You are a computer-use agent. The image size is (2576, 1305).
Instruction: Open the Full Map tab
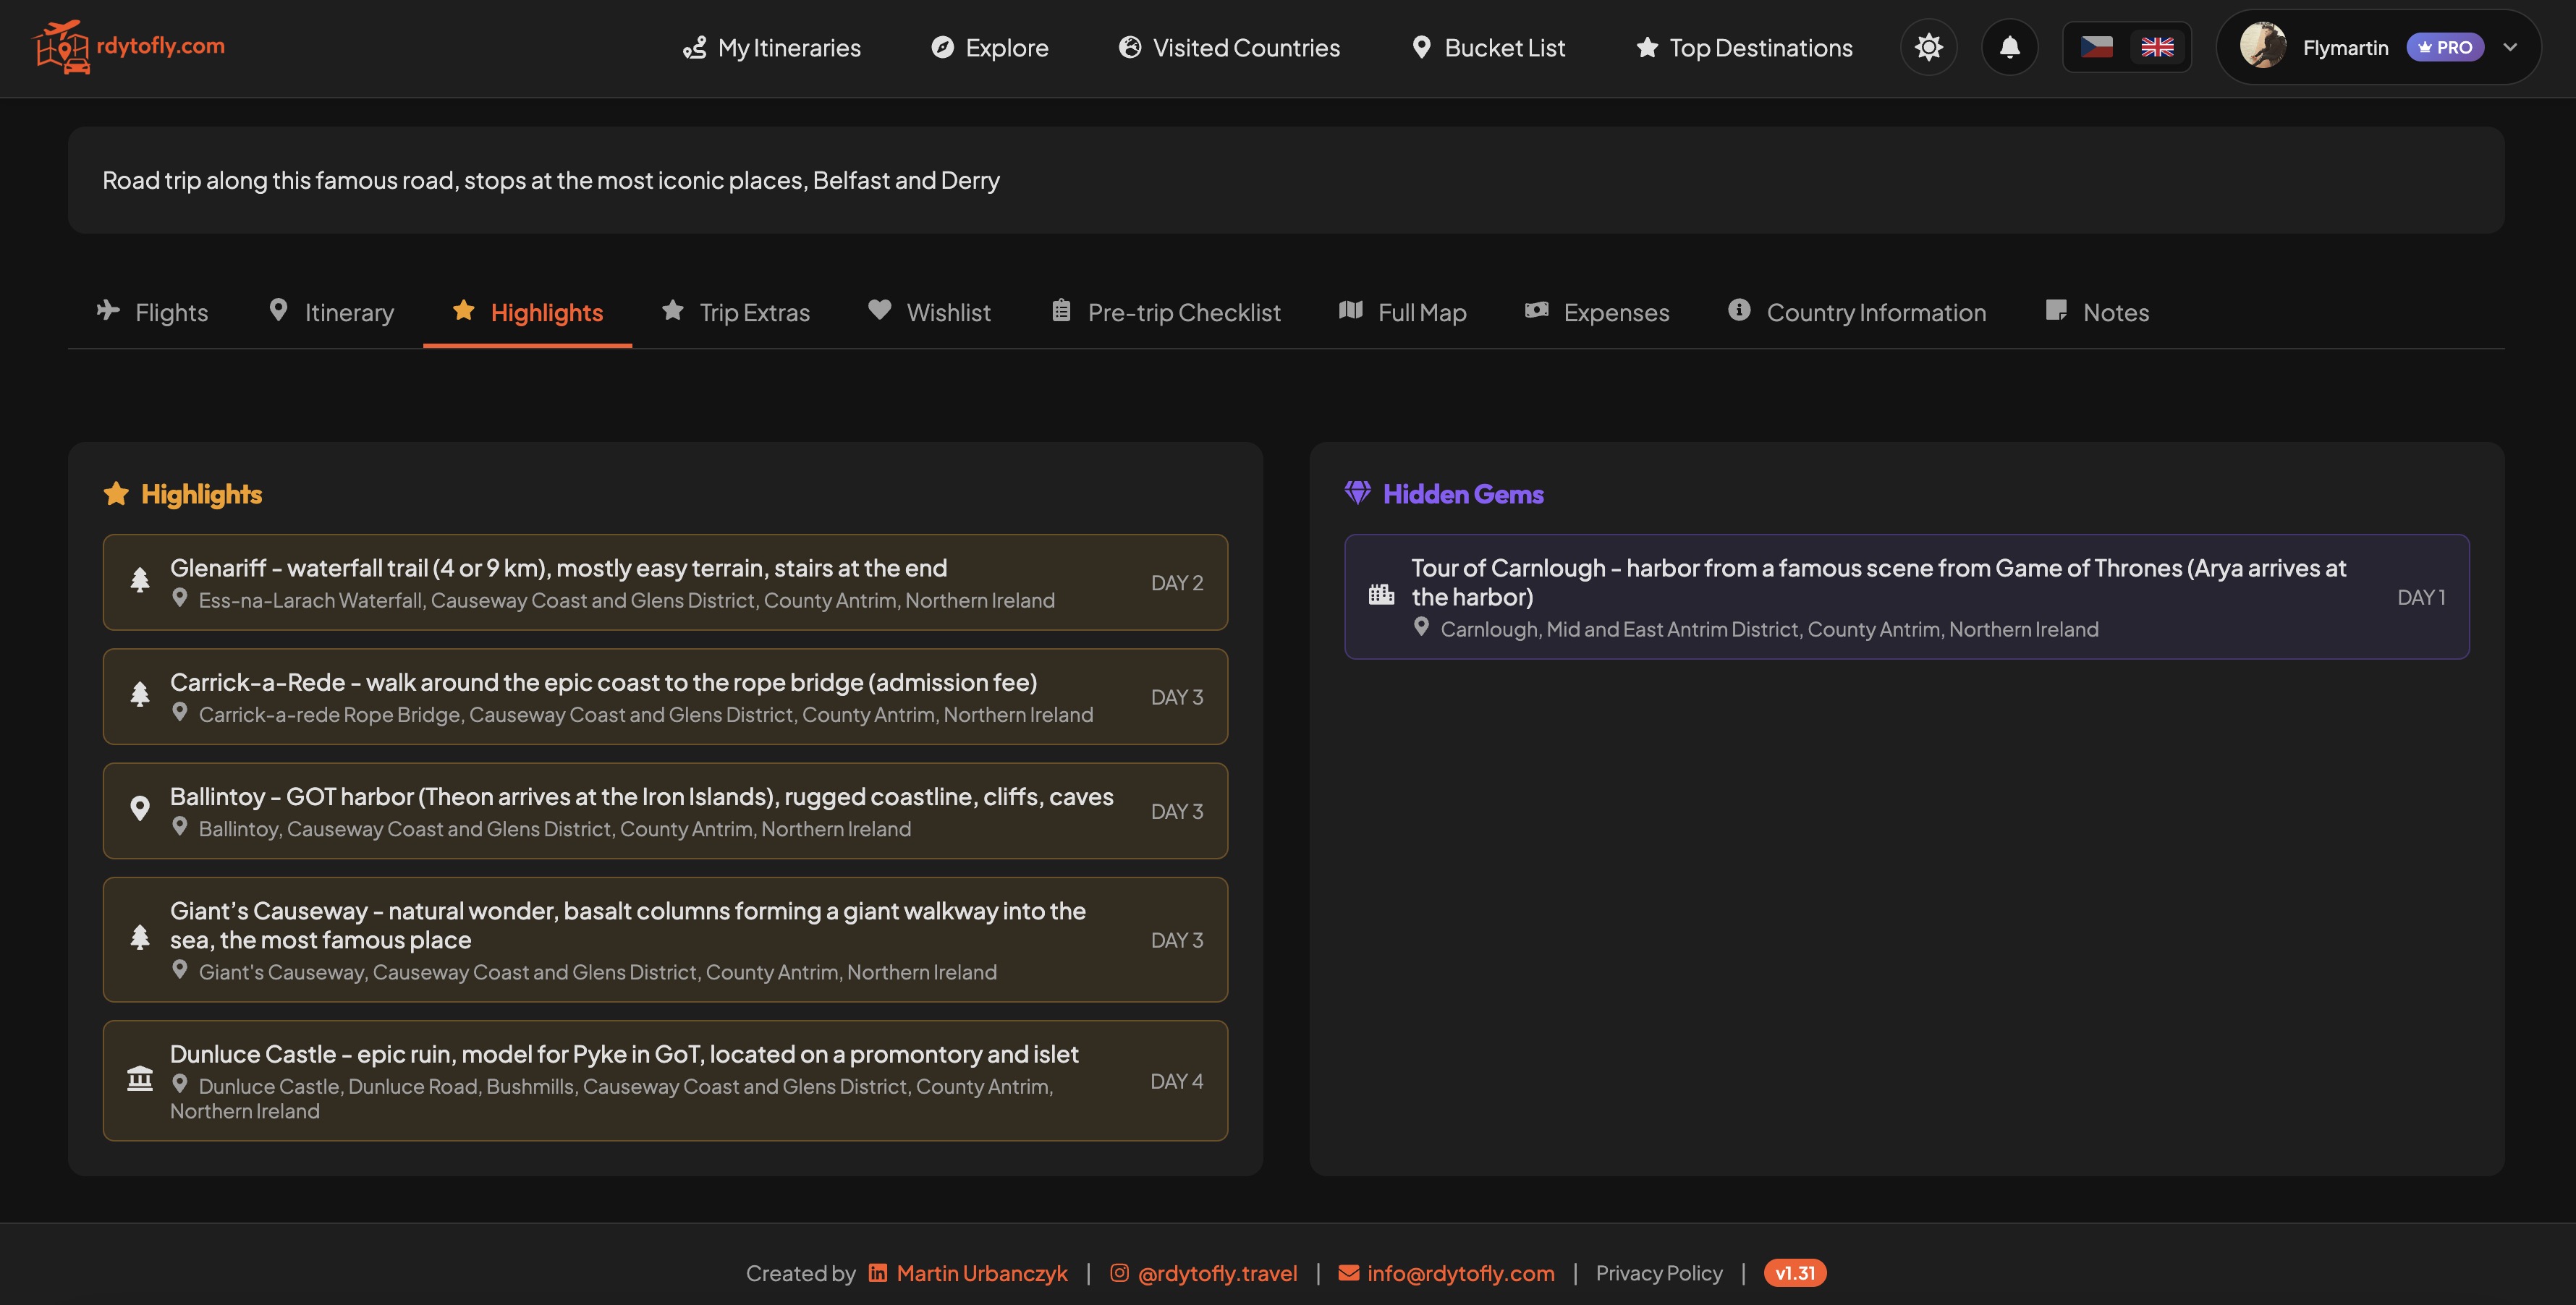tap(1403, 311)
